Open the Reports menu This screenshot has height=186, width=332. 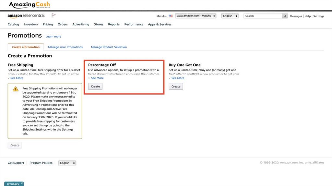[x=114, y=24]
